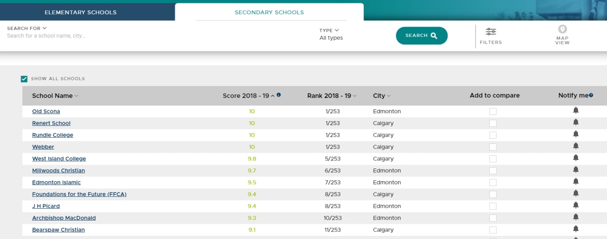Check Add to compare for J H Picard
This screenshot has height=239, width=607.
pos(493,206)
